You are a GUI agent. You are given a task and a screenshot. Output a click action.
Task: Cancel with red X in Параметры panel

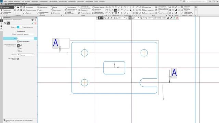[x=36, y=23]
